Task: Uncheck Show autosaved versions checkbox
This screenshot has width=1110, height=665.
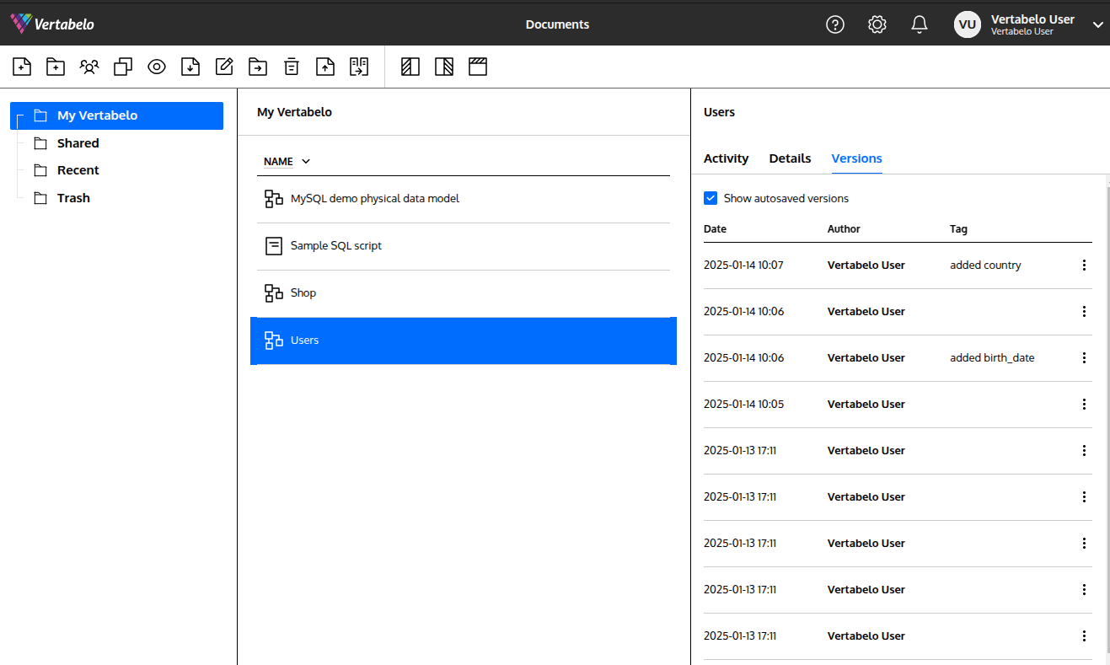Action: point(711,198)
